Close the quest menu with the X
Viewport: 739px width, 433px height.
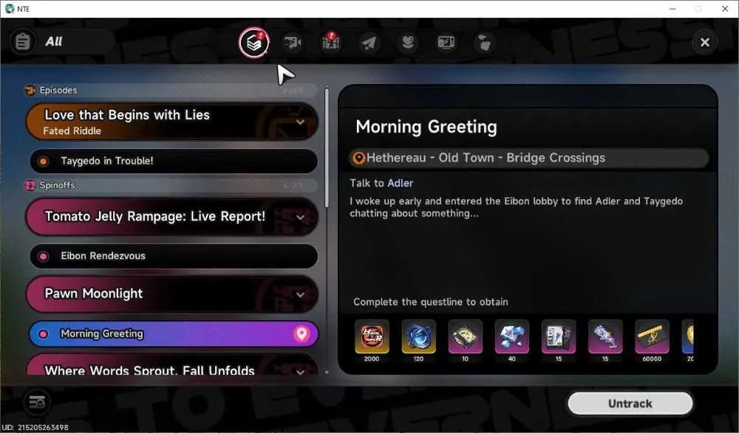(x=704, y=42)
